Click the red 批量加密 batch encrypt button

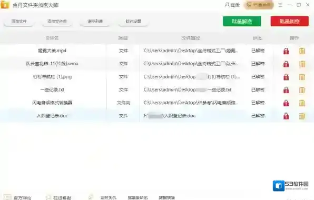pyautogui.click(x=290, y=21)
